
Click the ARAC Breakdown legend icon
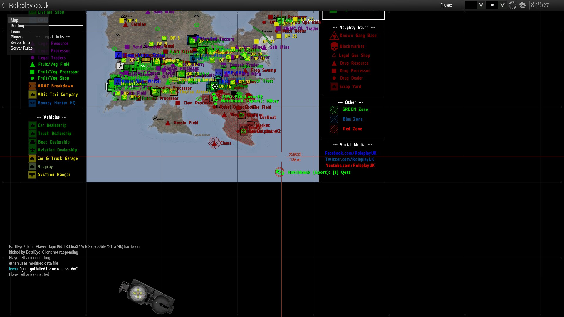32,86
